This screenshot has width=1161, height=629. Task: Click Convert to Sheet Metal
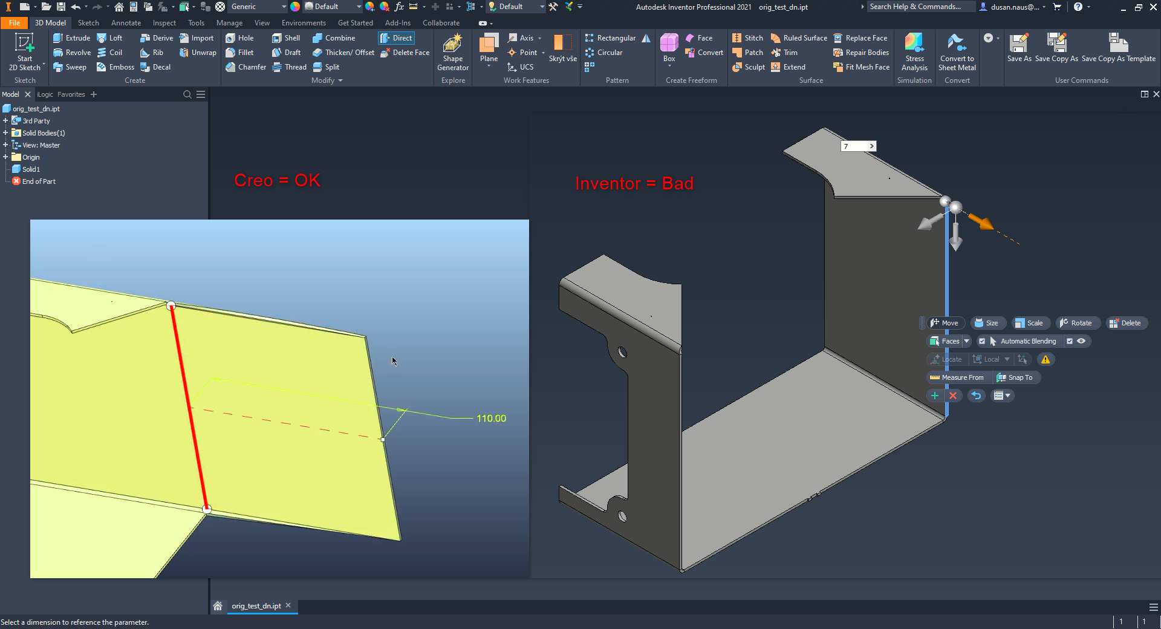(x=957, y=51)
